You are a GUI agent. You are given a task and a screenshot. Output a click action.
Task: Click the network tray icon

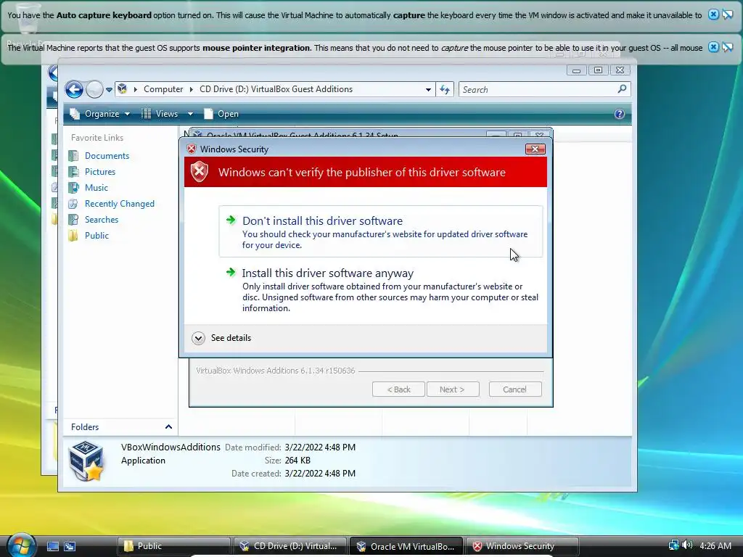[x=673, y=545]
